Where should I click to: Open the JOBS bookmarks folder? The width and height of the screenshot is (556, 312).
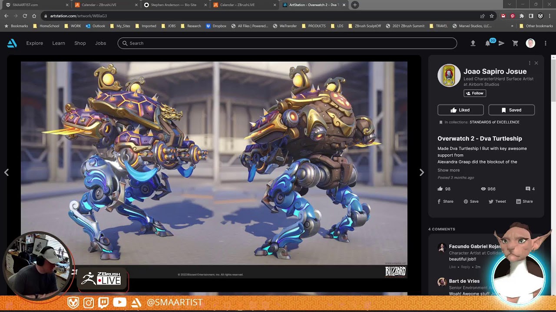pyautogui.click(x=169, y=26)
